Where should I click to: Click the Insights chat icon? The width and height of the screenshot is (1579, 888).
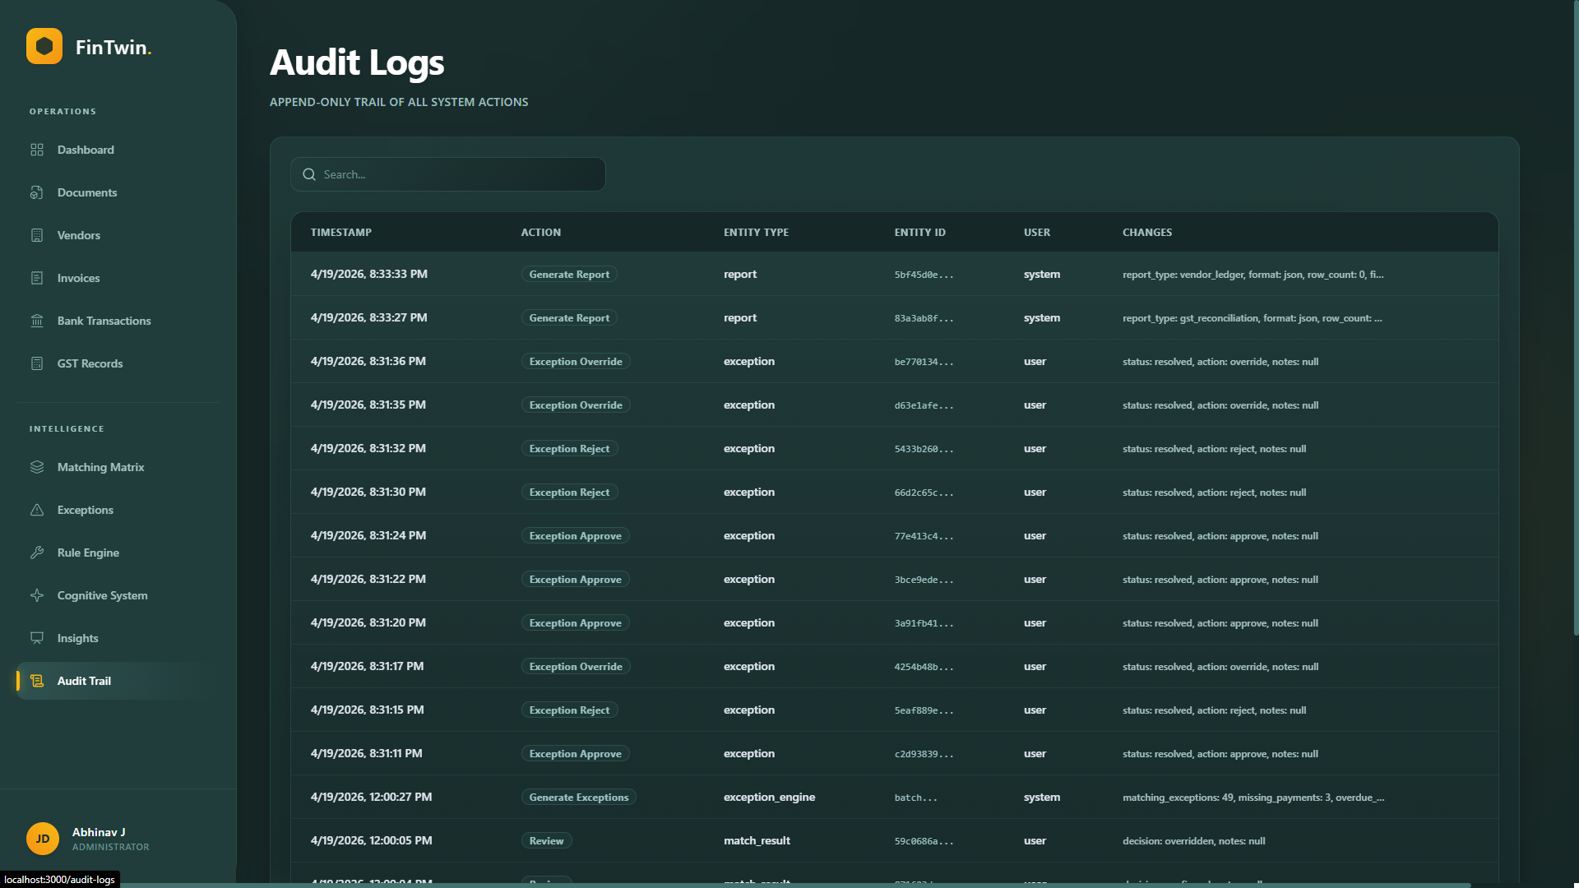(x=37, y=638)
